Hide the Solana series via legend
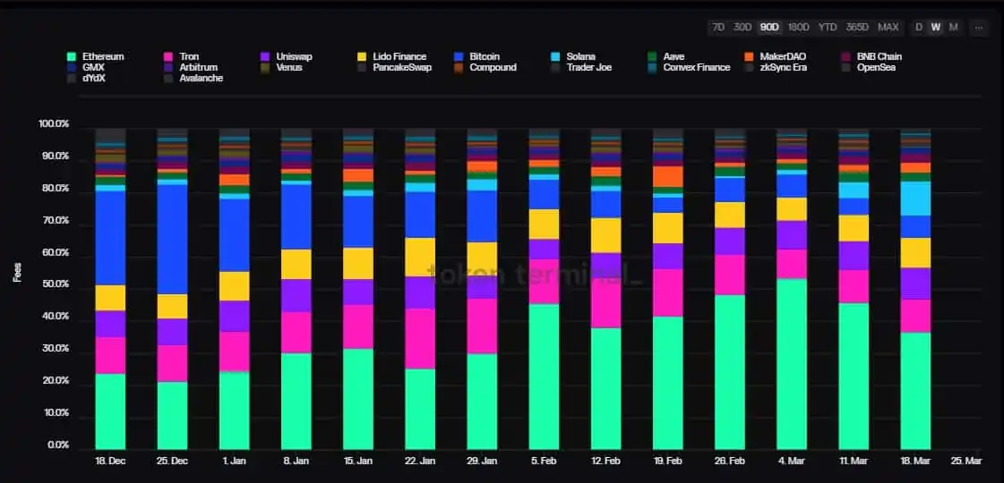The height and width of the screenshot is (483, 1004). click(x=572, y=56)
